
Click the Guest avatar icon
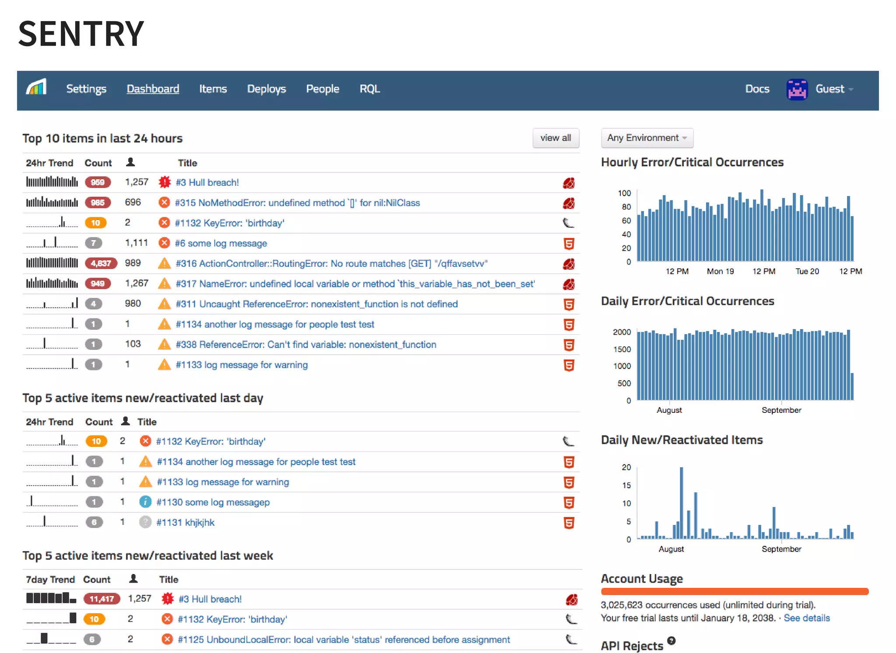(797, 89)
